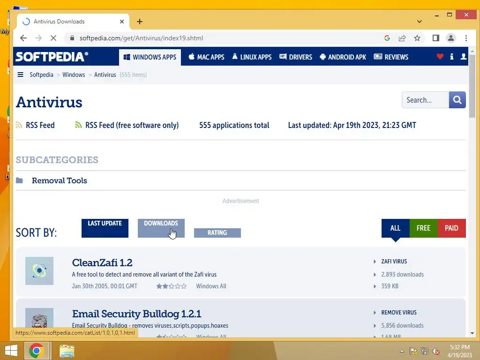
Task: Show ALL applications filter
Action: [396, 228]
